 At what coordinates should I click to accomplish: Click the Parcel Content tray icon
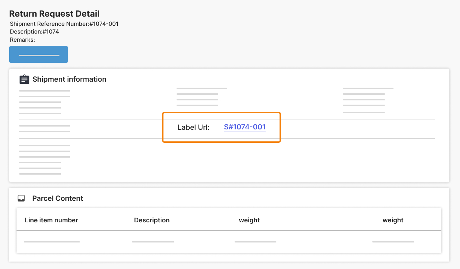coord(21,198)
